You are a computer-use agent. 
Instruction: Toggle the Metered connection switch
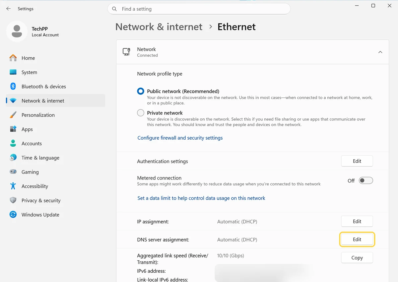click(x=366, y=180)
